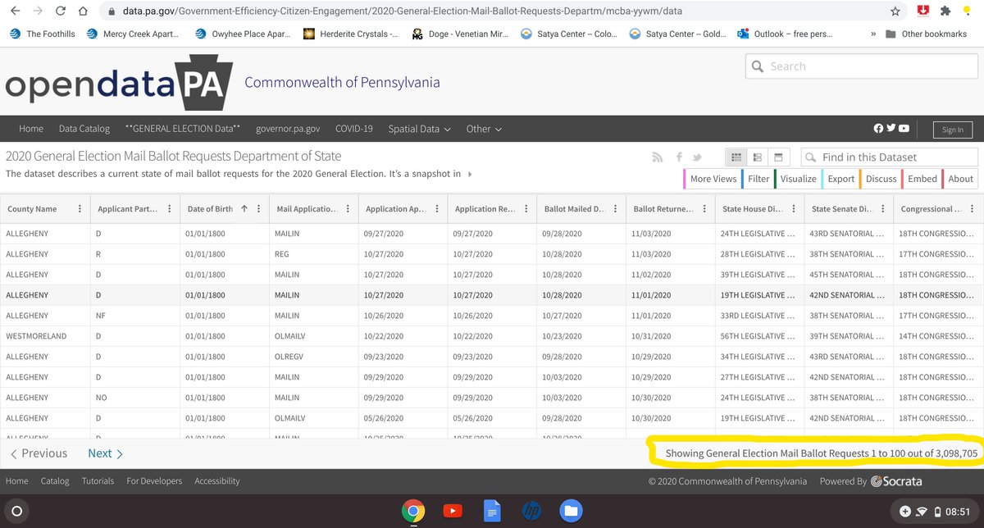
Task: Click the opendataPA logo
Action: click(117, 84)
